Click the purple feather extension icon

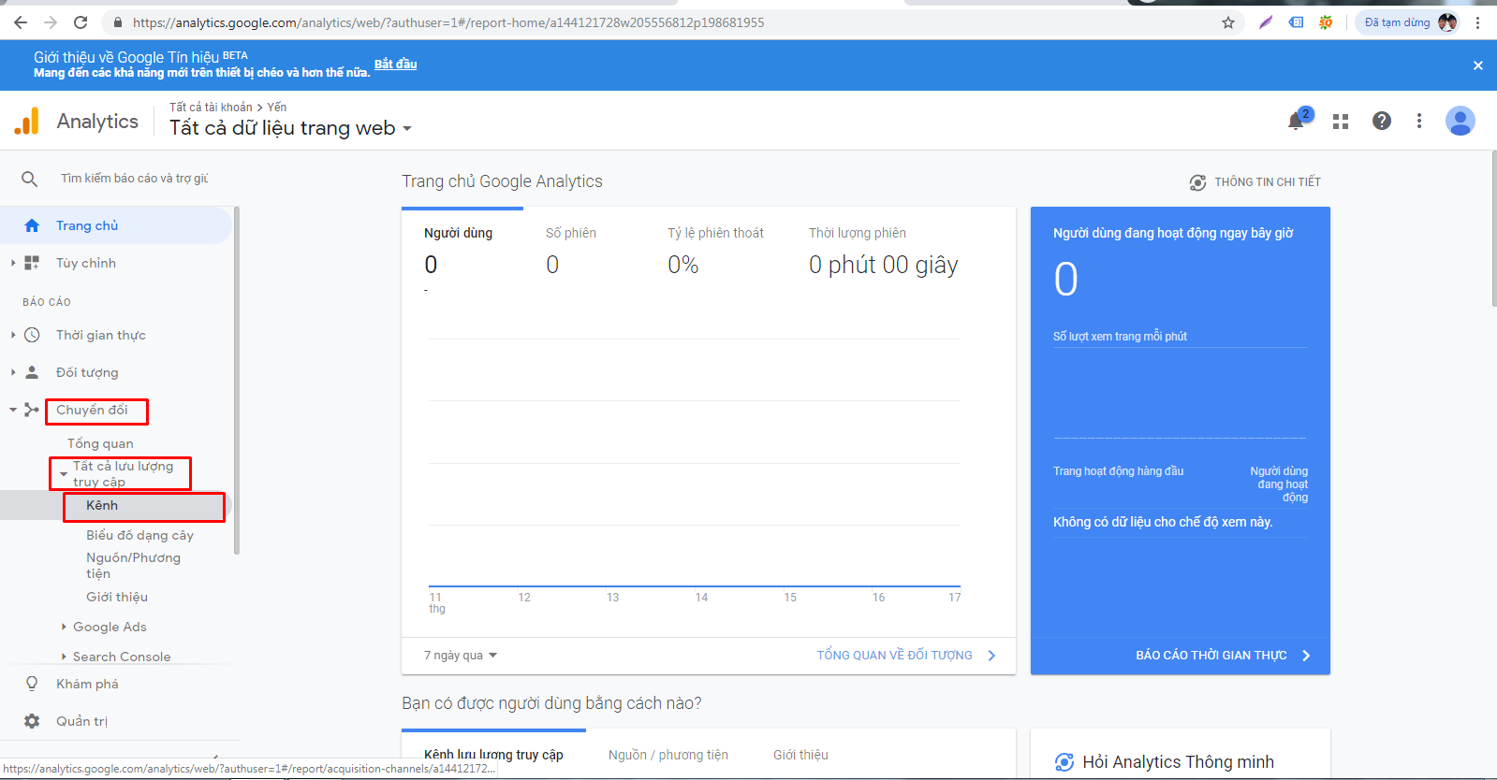(x=1266, y=22)
